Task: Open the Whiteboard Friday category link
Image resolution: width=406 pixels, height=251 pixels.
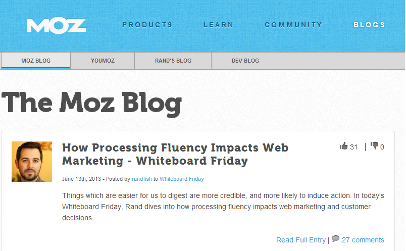Action: (x=182, y=179)
